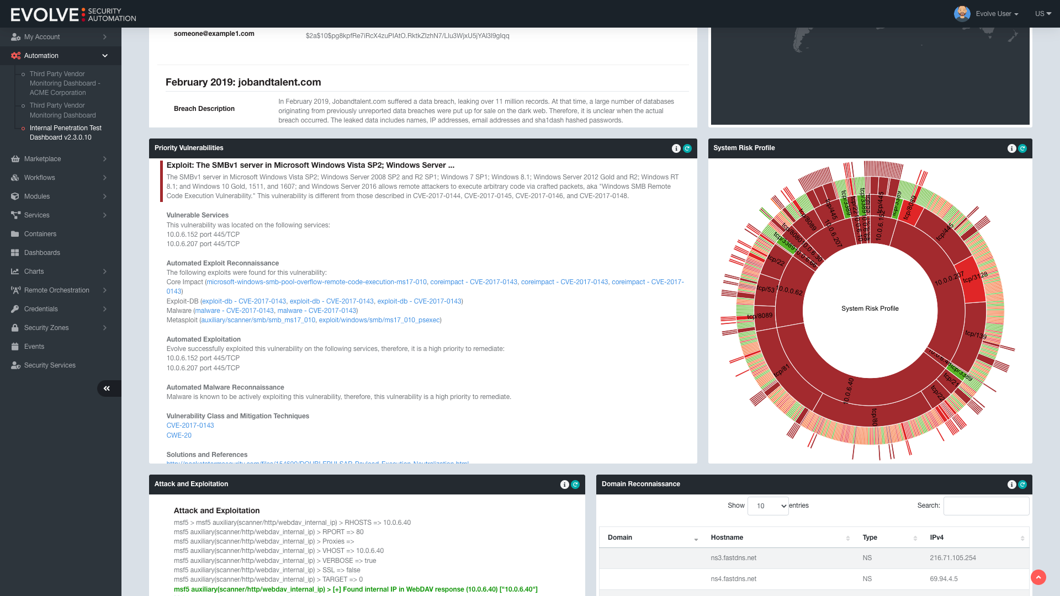1060x596 pixels.
Task: Expand the US region dropdown
Action: click(x=1042, y=14)
